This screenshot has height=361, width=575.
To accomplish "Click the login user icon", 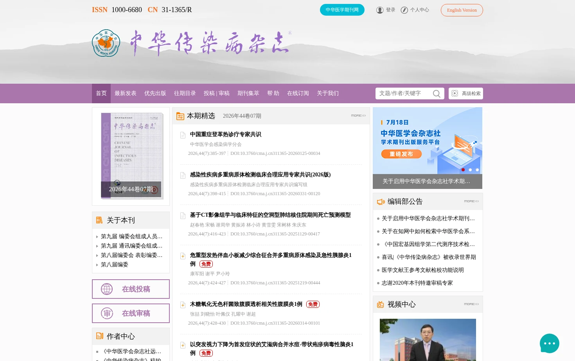I will [380, 10].
